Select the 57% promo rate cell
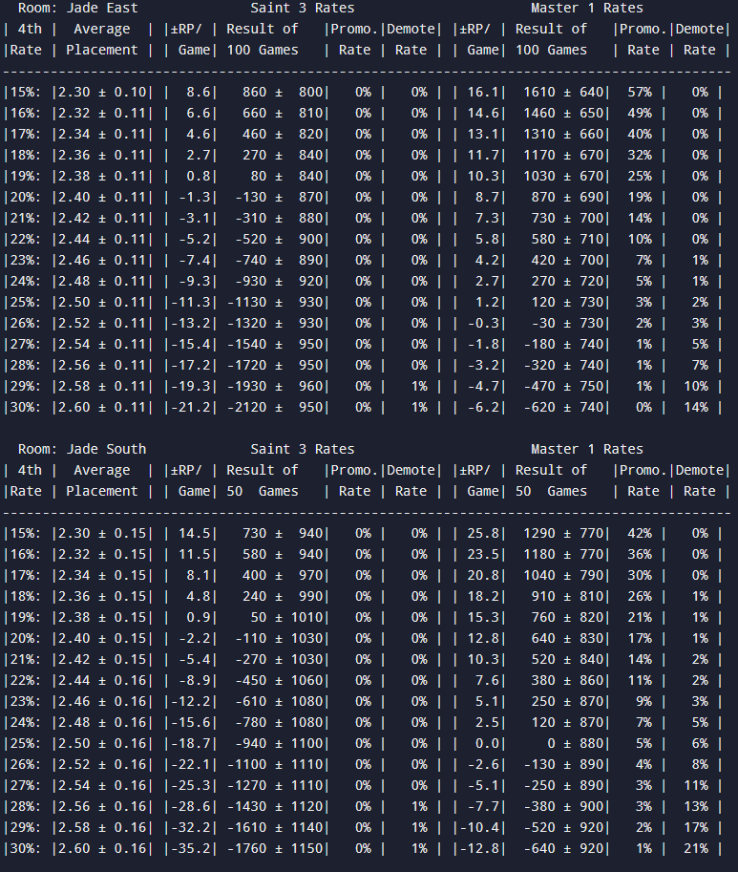 (640, 93)
